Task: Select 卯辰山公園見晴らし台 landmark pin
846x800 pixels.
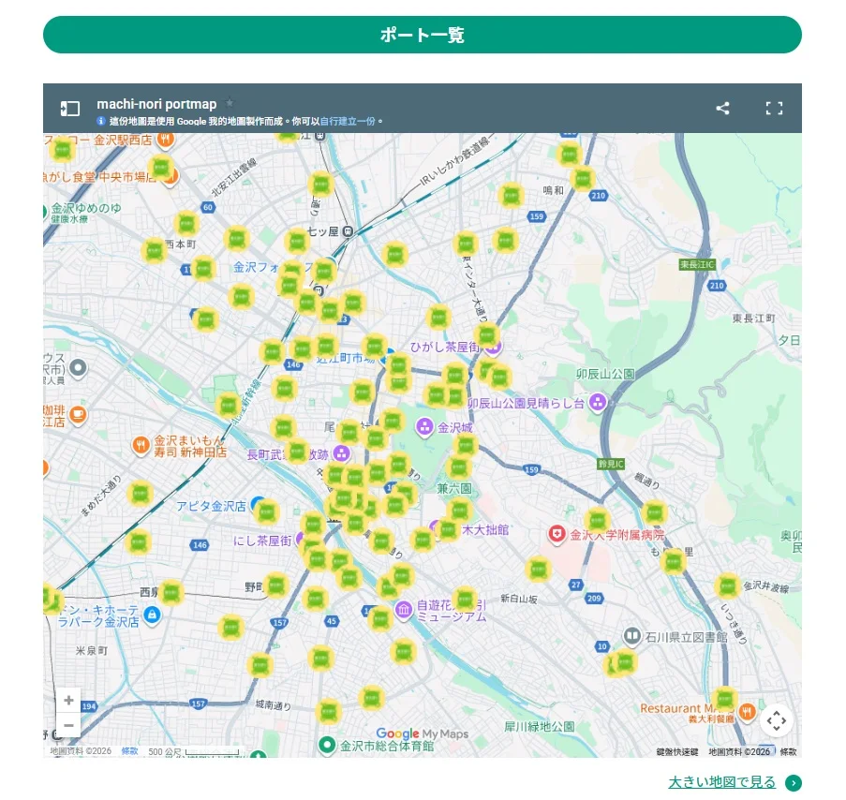Action: (x=598, y=403)
